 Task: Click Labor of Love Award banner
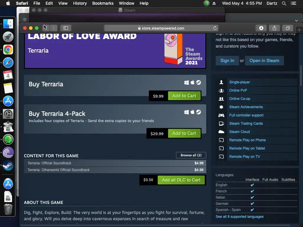click(x=115, y=51)
